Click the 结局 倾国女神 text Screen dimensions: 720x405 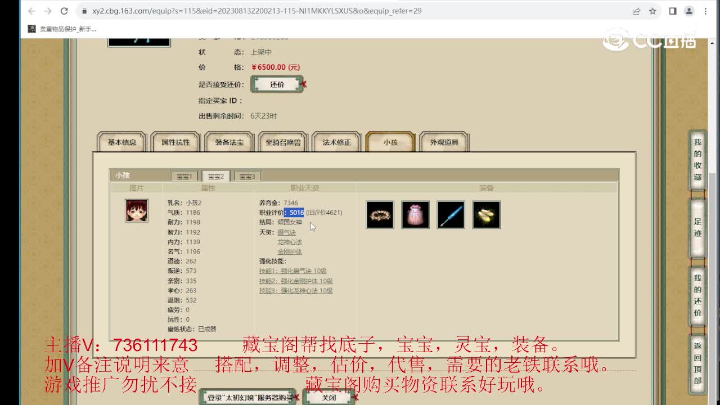281,222
